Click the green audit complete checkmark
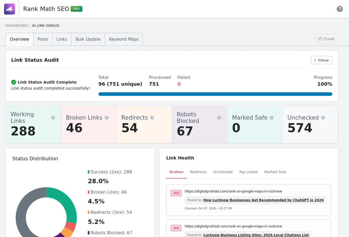 [x=14, y=82]
